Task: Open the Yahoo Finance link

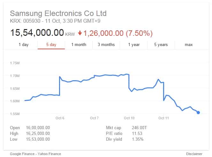Action: (x=49, y=154)
